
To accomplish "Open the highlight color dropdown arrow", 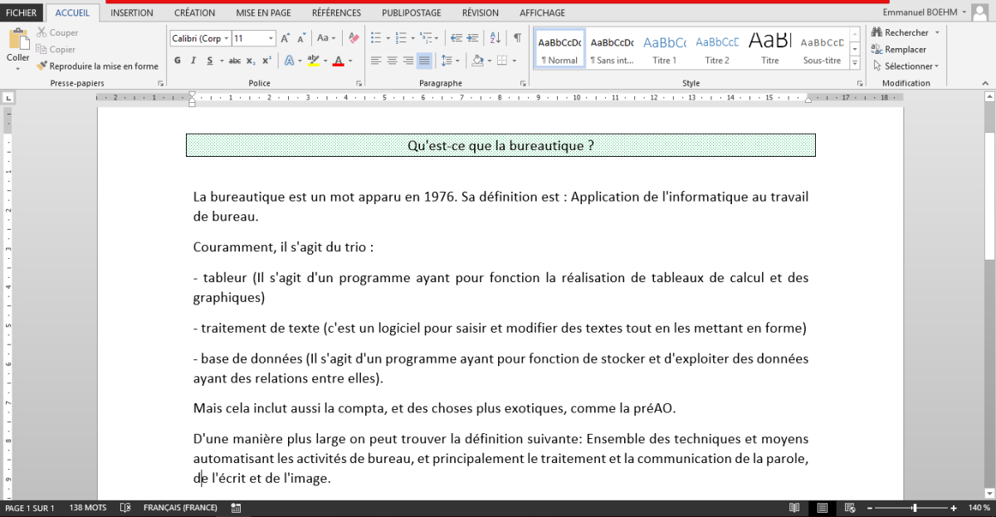I will (x=325, y=61).
